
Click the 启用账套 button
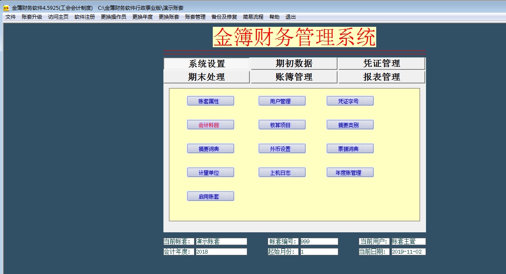click(x=211, y=197)
